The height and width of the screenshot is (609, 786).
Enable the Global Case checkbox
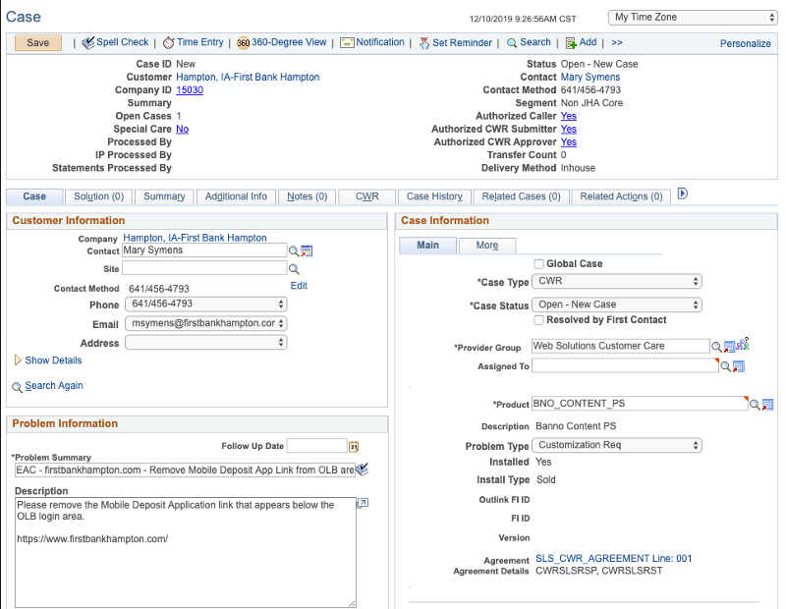click(x=538, y=264)
